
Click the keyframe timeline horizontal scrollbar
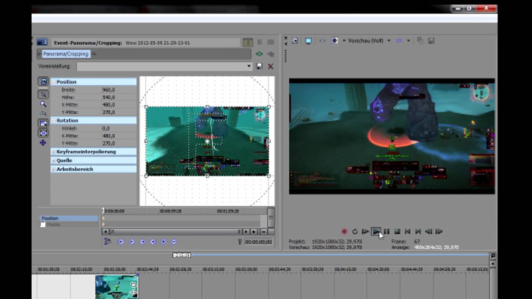[175, 232]
